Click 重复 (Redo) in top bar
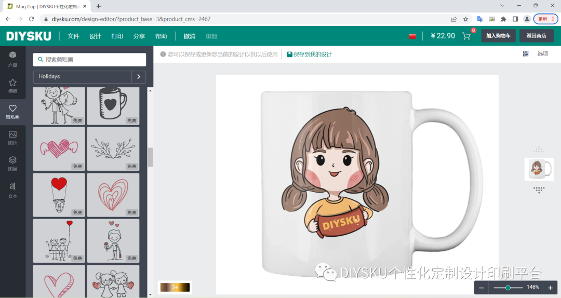 211,36
